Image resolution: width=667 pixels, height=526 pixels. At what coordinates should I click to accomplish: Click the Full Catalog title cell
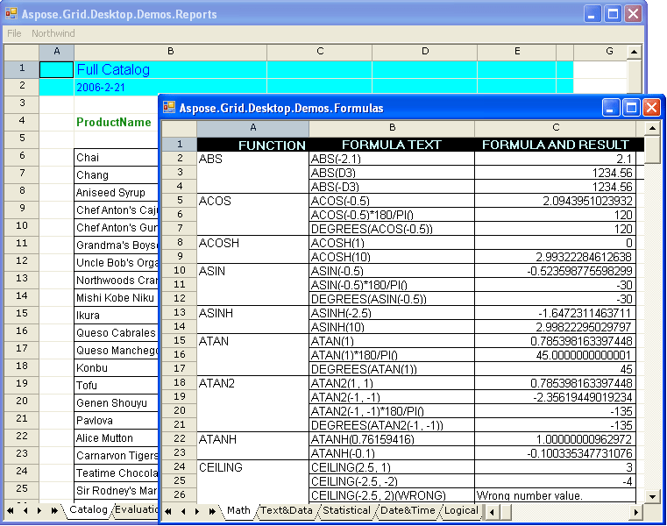pyautogui.click(x=170, y=69)
